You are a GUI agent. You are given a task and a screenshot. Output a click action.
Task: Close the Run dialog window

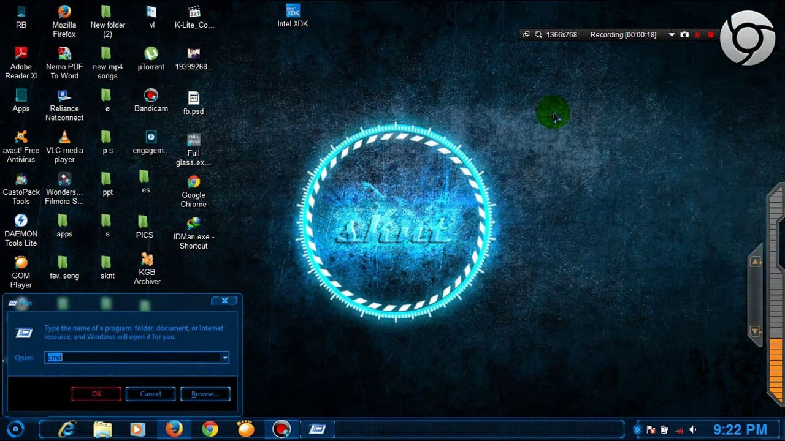click(224, 301)
